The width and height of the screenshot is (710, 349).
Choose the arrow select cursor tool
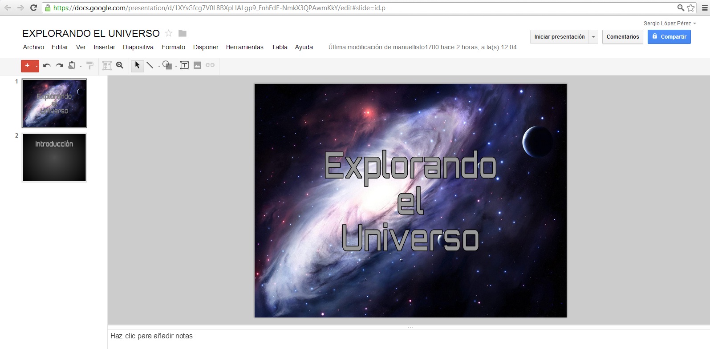137,65
